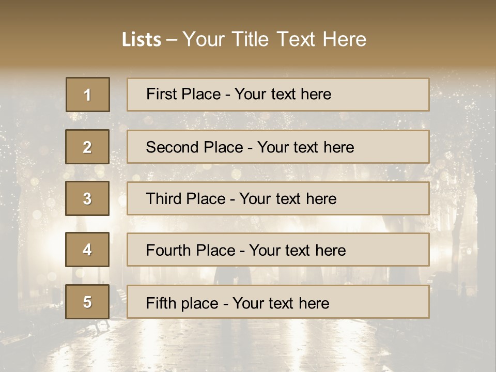Click "Your text here" in the Fourth Place bar

297,251
